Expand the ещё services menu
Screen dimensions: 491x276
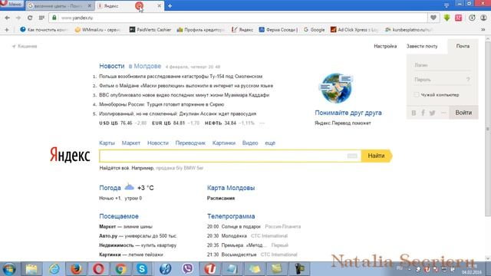point(270,143)
